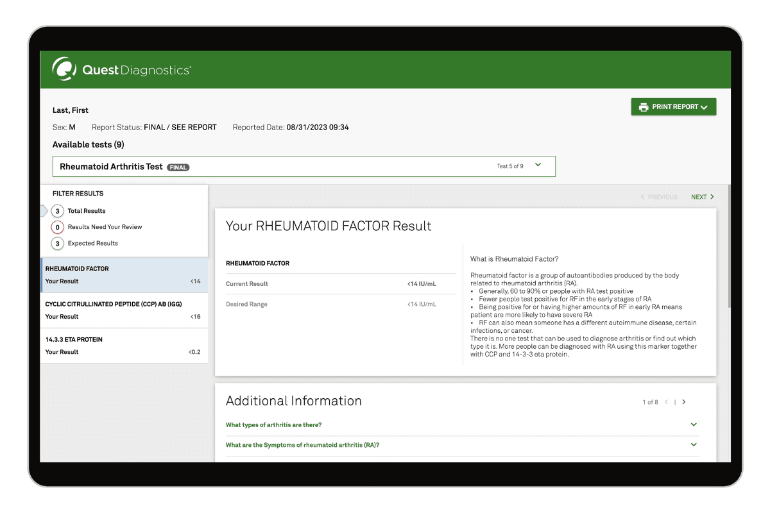Go to next Additional Information page arrow
The height and width of the screenshot is (513, 770).
pos(684,402)
